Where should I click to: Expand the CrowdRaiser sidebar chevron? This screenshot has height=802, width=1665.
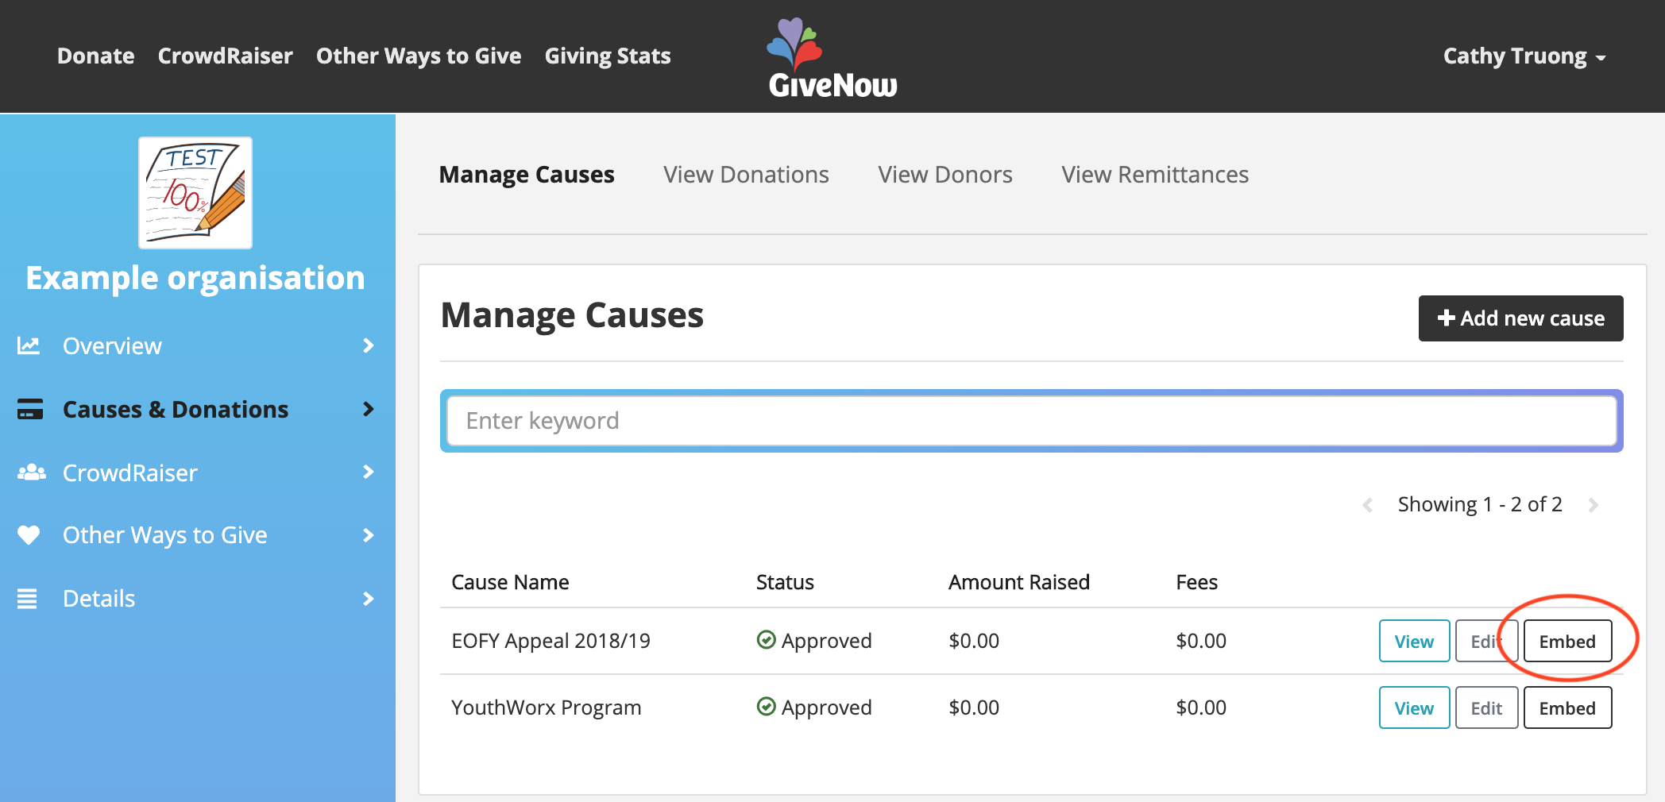pos(368,472)
